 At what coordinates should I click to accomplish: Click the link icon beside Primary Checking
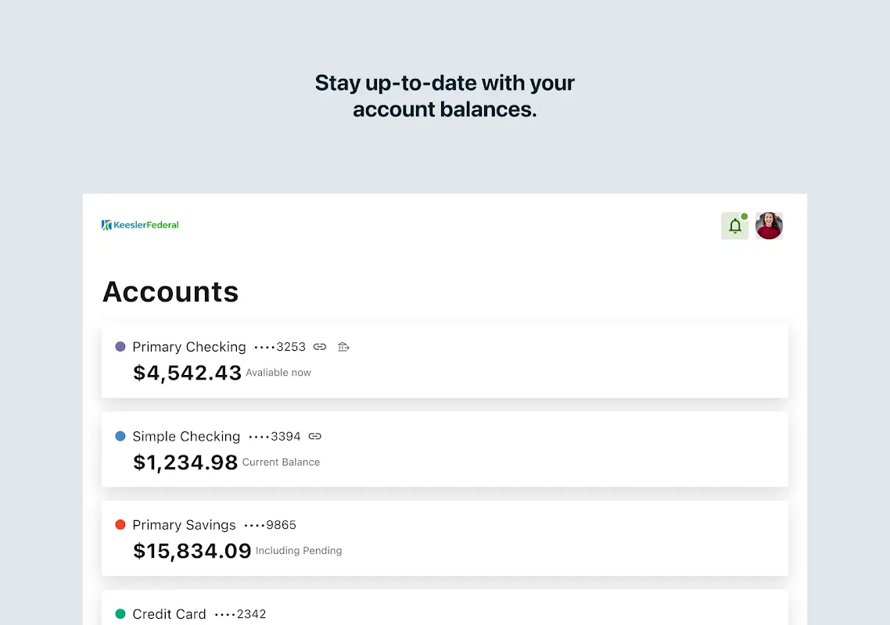pyautogui.click(x=320, y=347)
